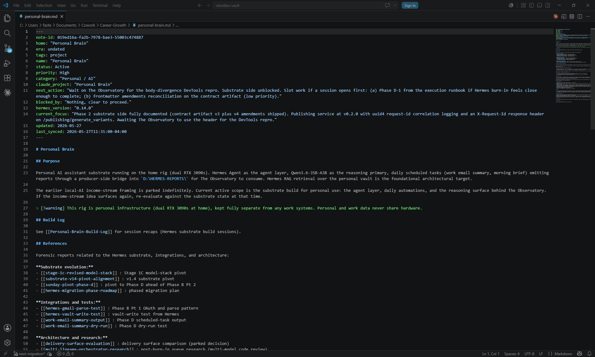
Task: Open the Run menu
Action: 84,5
